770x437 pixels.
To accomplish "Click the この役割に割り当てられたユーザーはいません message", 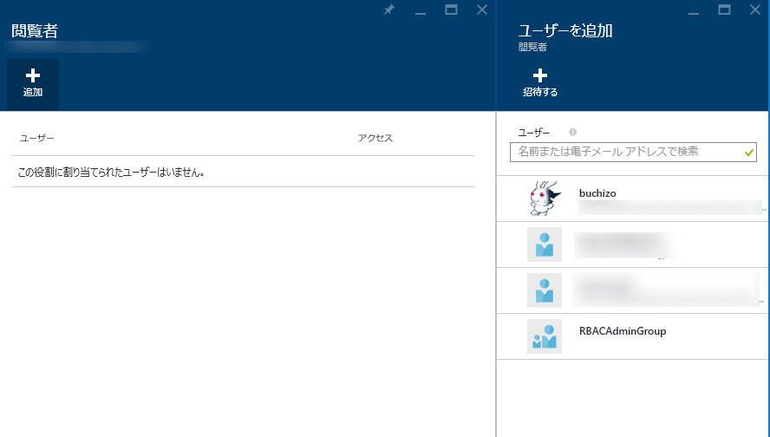I will (x=112, y=173).
